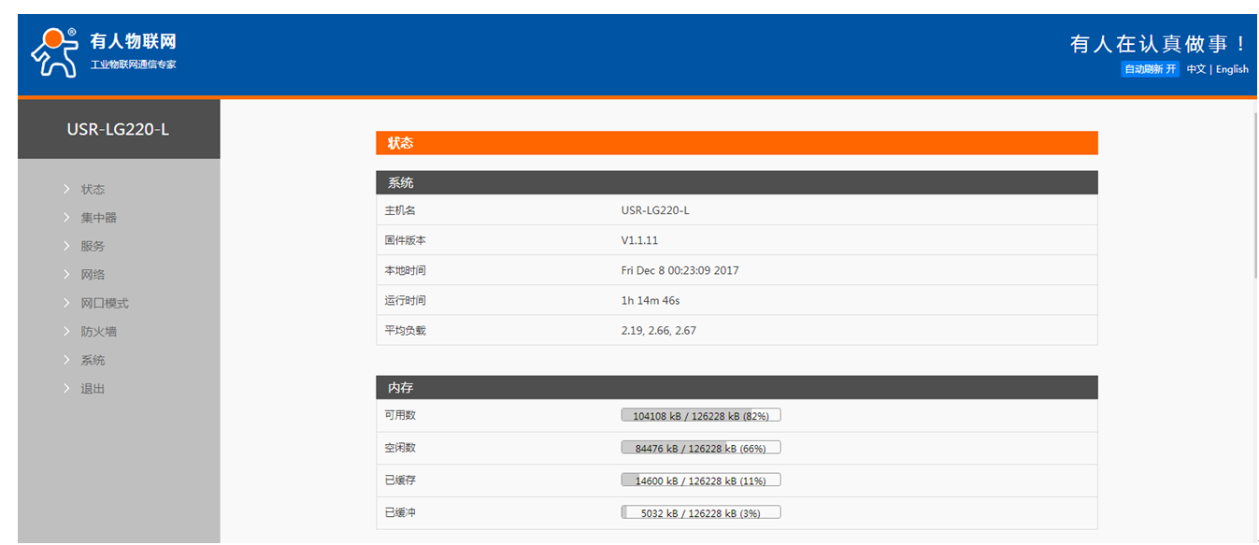
Task: Open the 网口模式 sidebar entry
Action: click(104, 303)
